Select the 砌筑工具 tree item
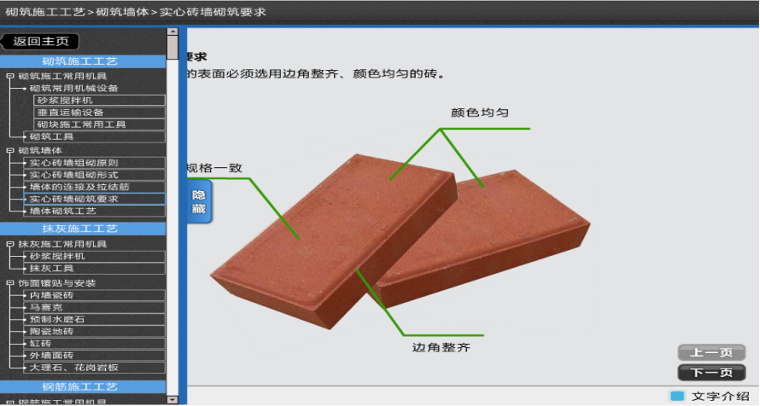The image size is (760, 406). (95, 136)
